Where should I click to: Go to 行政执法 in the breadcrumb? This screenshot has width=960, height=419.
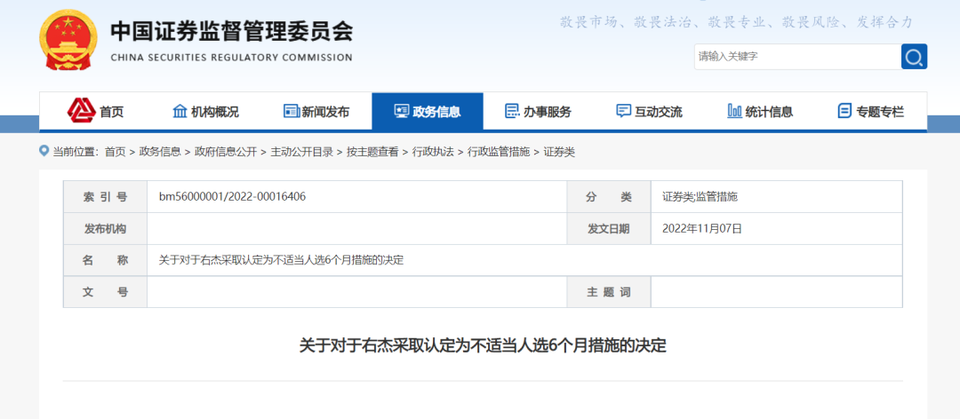(433, 153)
